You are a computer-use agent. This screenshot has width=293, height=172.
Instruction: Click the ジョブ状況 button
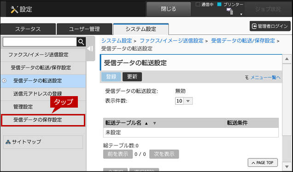pyautogui.click(x=268, y=9)
